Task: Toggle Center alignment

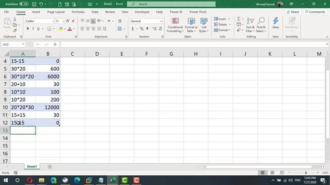Action: coord(88,29)
